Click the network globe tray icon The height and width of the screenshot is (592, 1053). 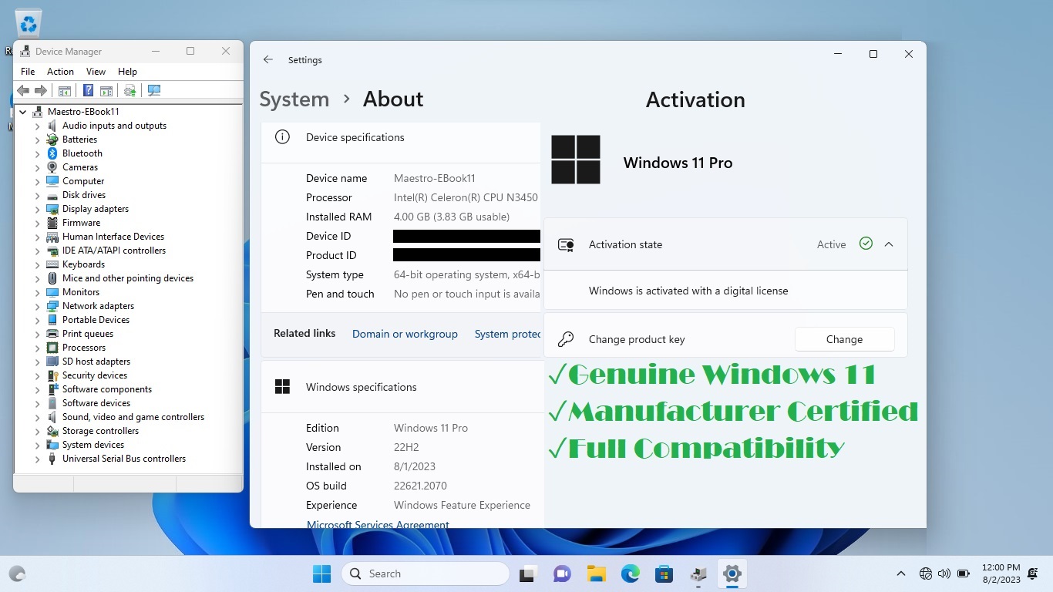[926, 573]
